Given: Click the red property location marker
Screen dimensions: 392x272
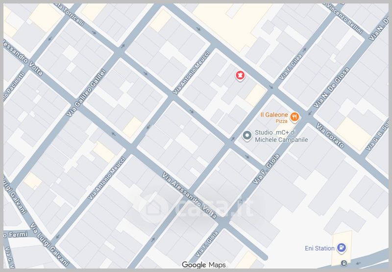Looking at the screenshot, I should 240,75.
